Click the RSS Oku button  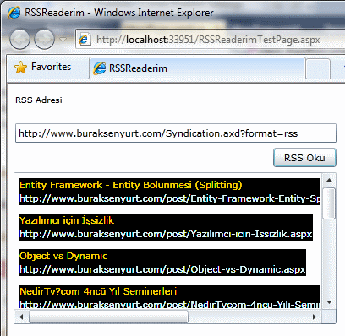pos(304,158)
